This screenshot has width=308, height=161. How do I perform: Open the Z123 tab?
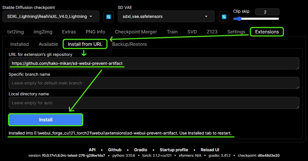212,32
